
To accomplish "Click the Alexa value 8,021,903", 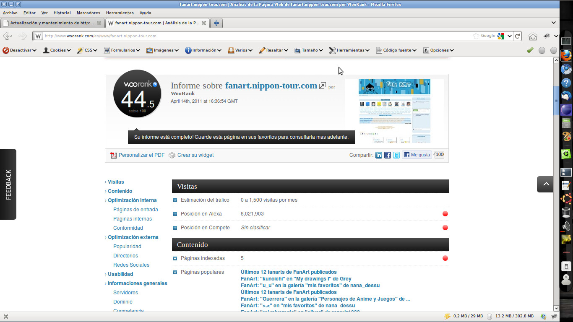I will [252, 214].
